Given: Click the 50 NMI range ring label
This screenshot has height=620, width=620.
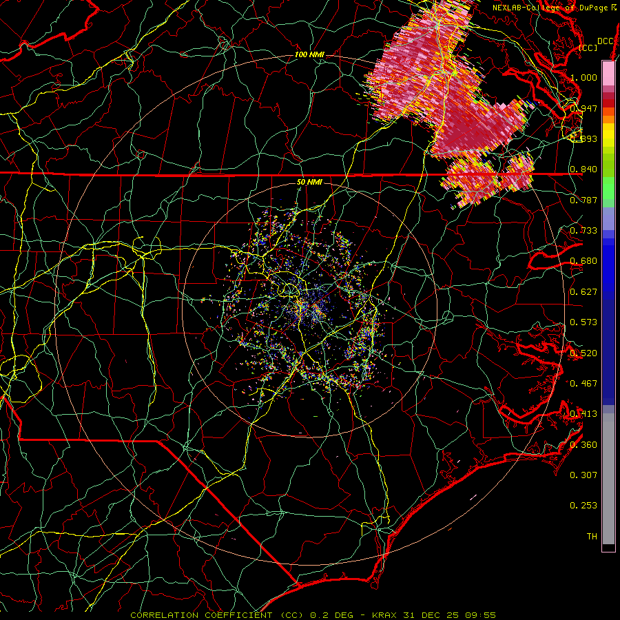Looking at the screenshot, I should click(x=309, y=182).
